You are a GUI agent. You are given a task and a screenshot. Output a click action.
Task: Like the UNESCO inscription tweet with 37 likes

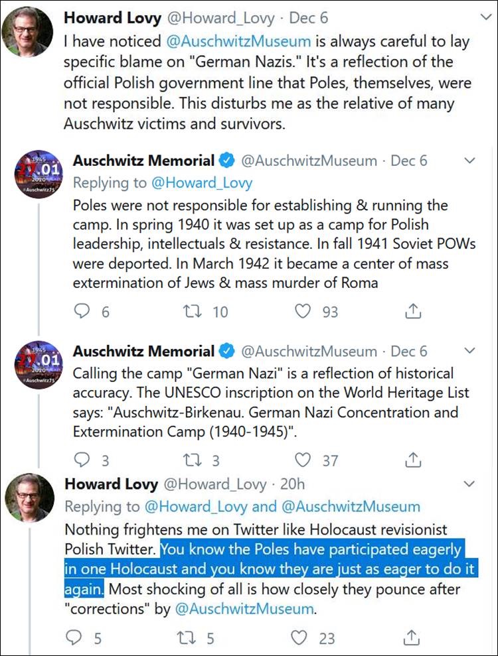(x=303, y=459)
